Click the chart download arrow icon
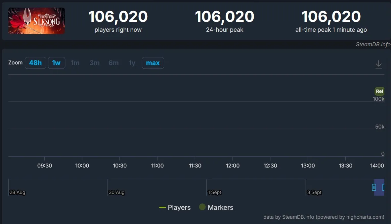 click(x=378, y=64)
